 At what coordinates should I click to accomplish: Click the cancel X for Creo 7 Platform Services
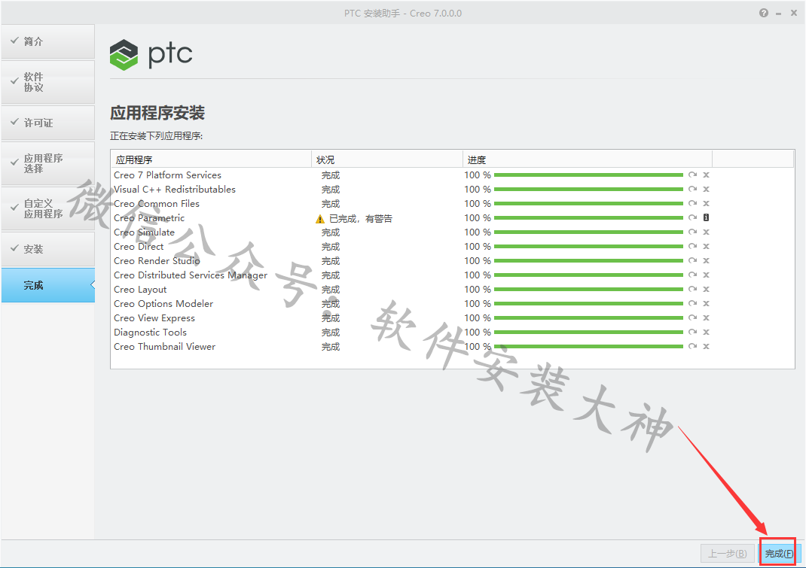click(707, 175)
